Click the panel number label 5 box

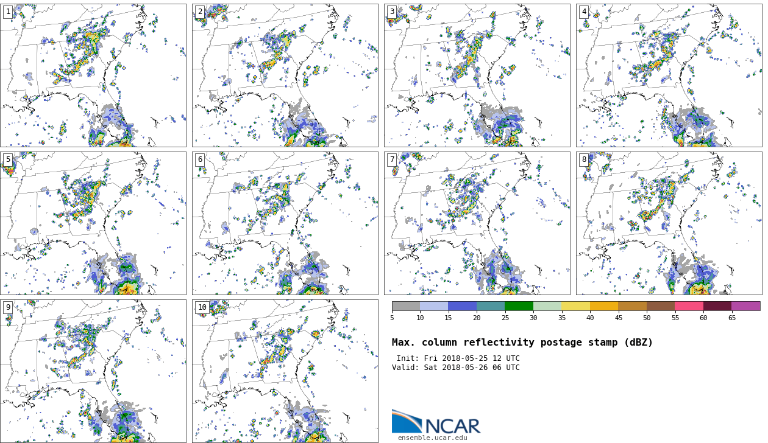pyautogui.click(x=8, y=160)
